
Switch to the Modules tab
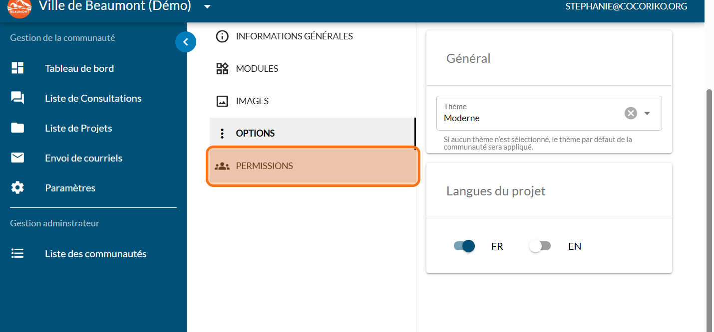tap(257, 69)
